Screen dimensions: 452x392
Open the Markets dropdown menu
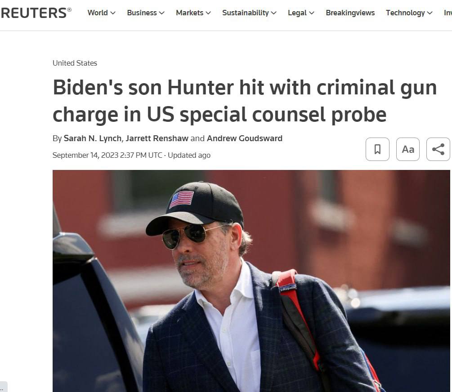point(193,13)
